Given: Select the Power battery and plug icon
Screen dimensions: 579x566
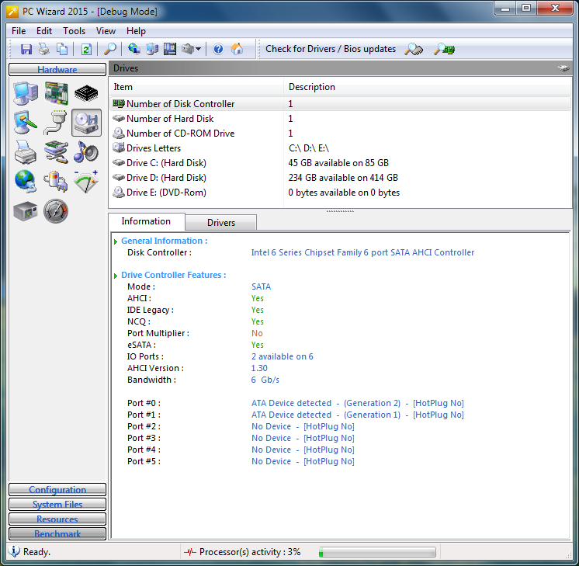Looking at the screenshot, I should point(56,182).
